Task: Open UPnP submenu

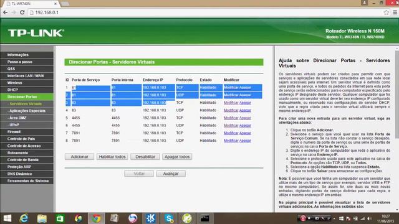Action: [27, 124]
